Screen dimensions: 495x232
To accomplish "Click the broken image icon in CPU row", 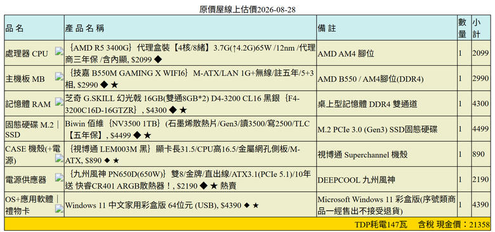I will coord(60,51).
